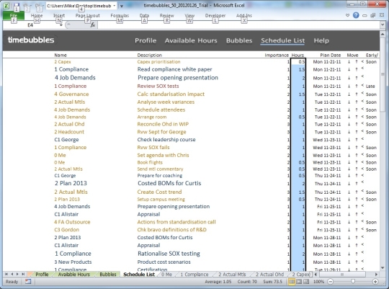Viewport: 389px width, 289px height.
Task: Open the Review ribbon tab
Action: [166, 15]
